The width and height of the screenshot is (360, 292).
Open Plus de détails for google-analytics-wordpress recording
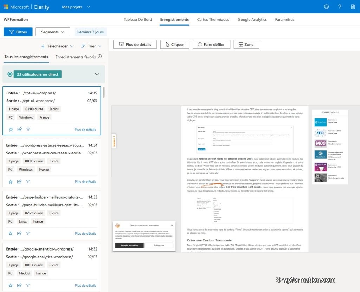coord(85,286)
